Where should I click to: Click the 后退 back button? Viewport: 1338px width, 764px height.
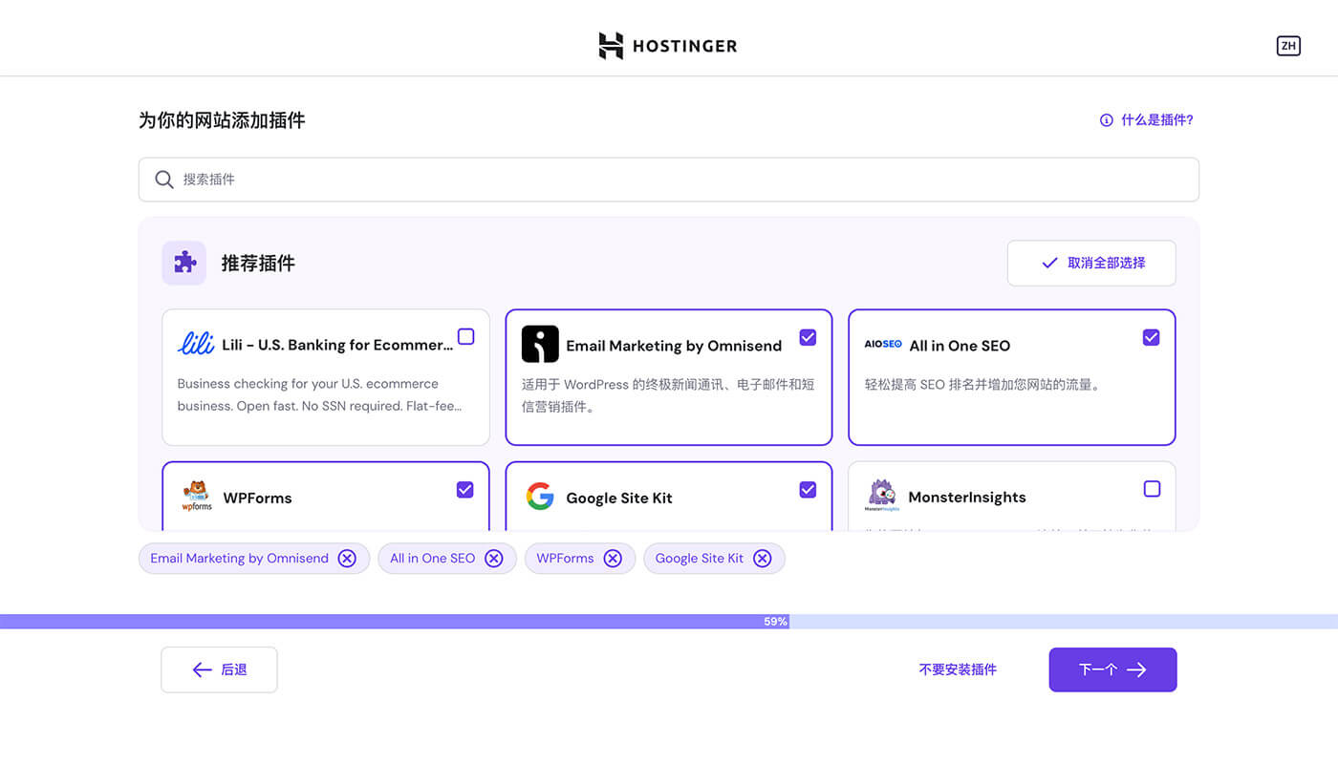pyautogui.click(x=219, y=669)
